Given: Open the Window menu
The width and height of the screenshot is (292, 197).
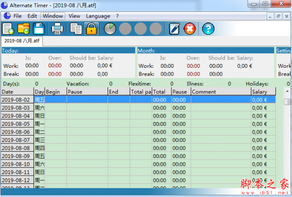Looking at the screenshot, I should coord(52,16).
